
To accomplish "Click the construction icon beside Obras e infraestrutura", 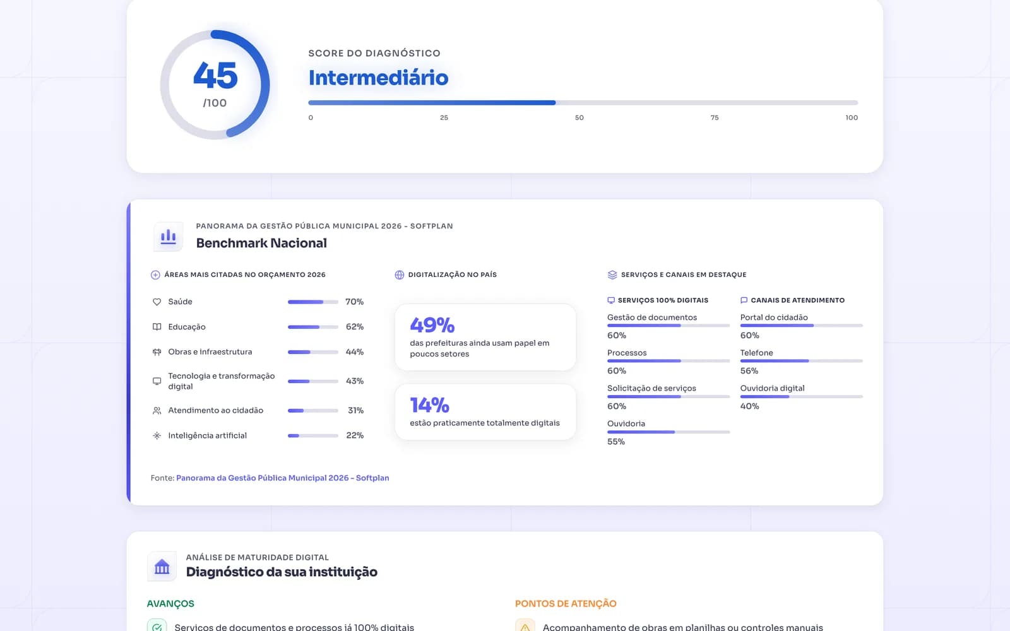I will 157,352.
